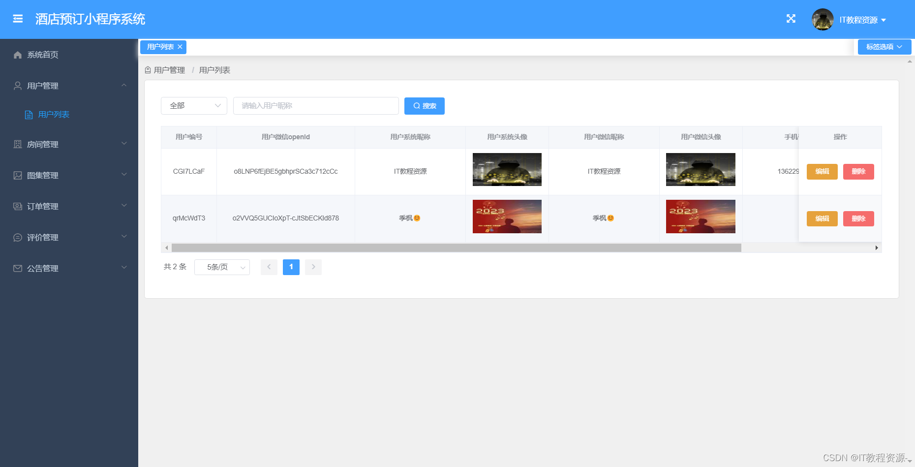Viewport: 915px width, 467px height.
Task: Click 删除 for user CGI7LCaF
Action: (x=858, y=172)
